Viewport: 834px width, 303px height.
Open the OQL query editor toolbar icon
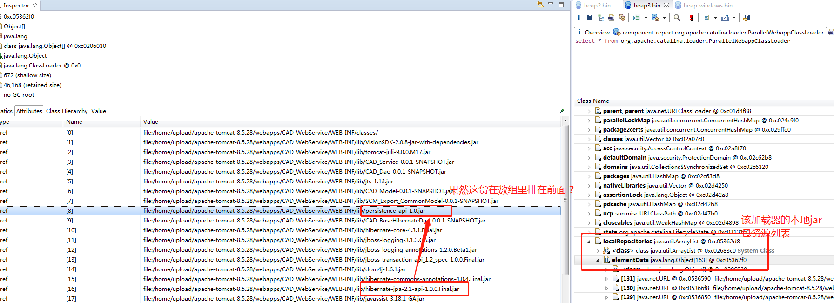pyautogui.click(x=611, y=18)
